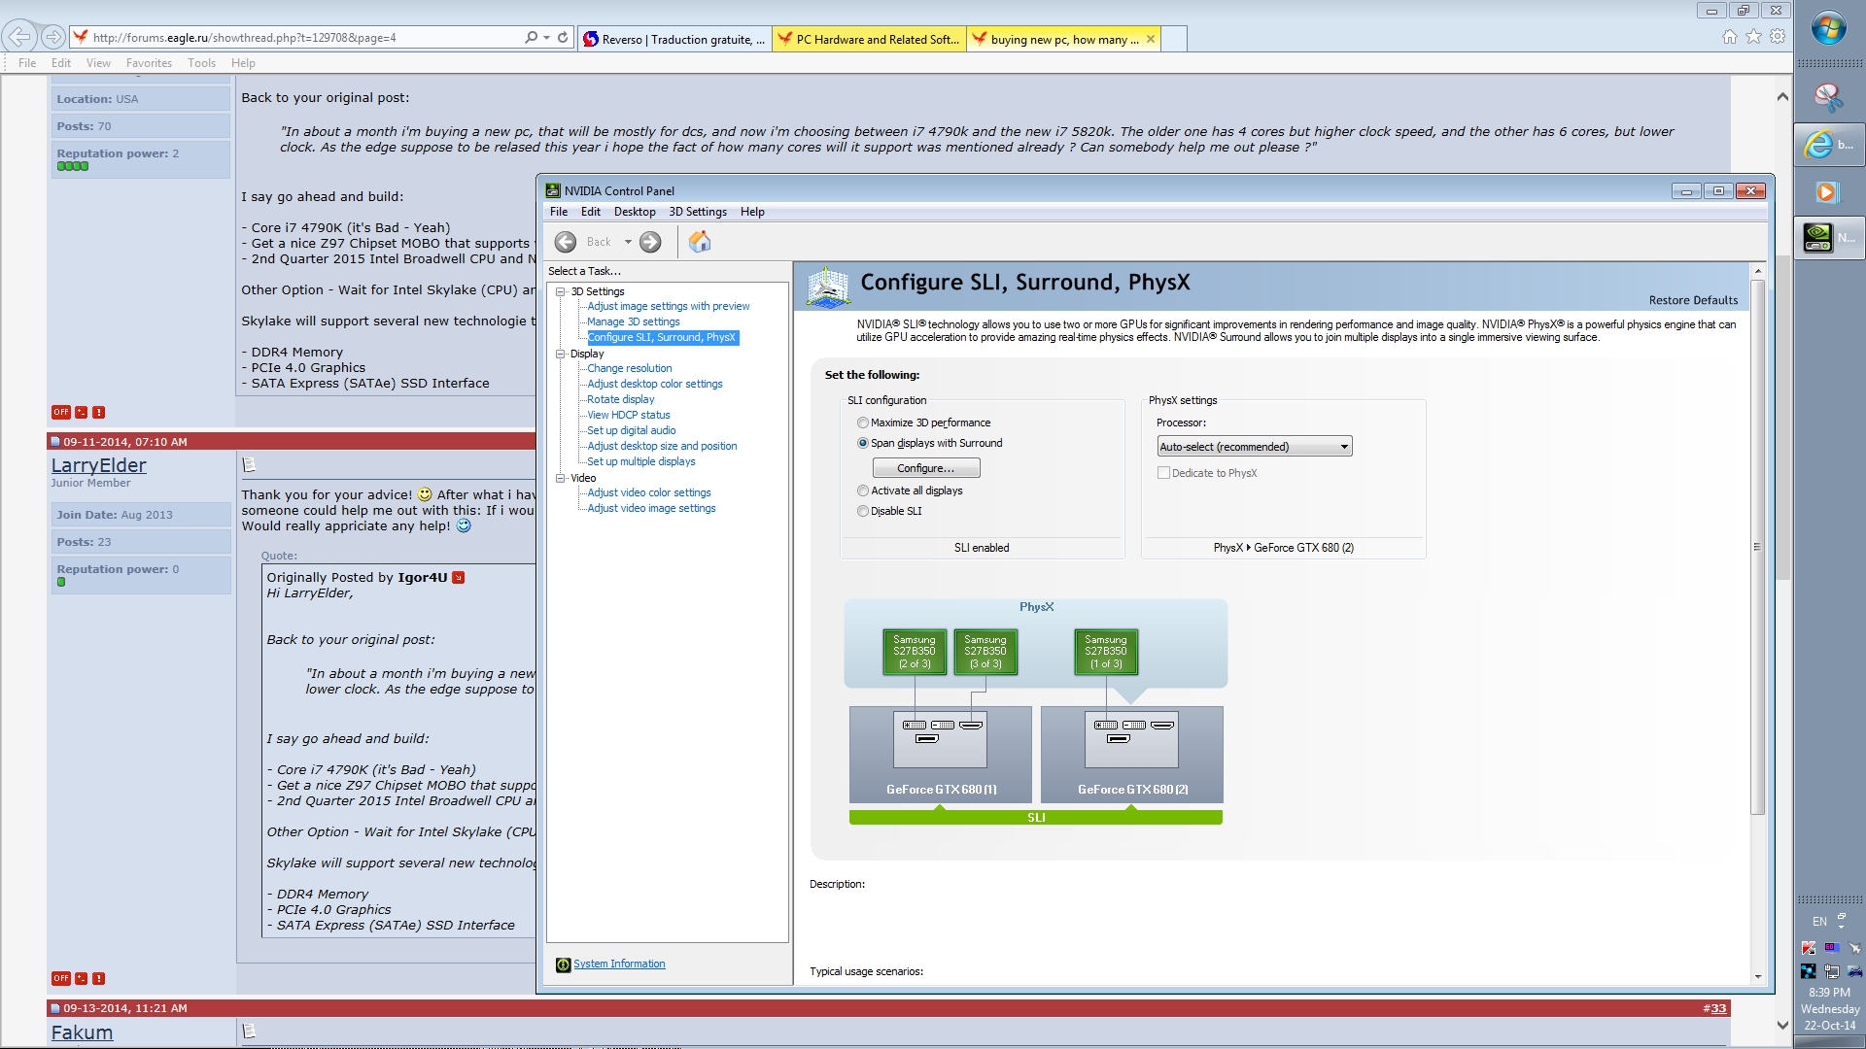Screen dimensions: 1866x1049
Task: Click the NVIDIA Control Panel Back arrow
Action: (566, 242)
